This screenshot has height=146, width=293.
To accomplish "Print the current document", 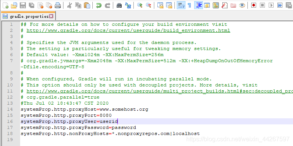I will click(58, 5).
